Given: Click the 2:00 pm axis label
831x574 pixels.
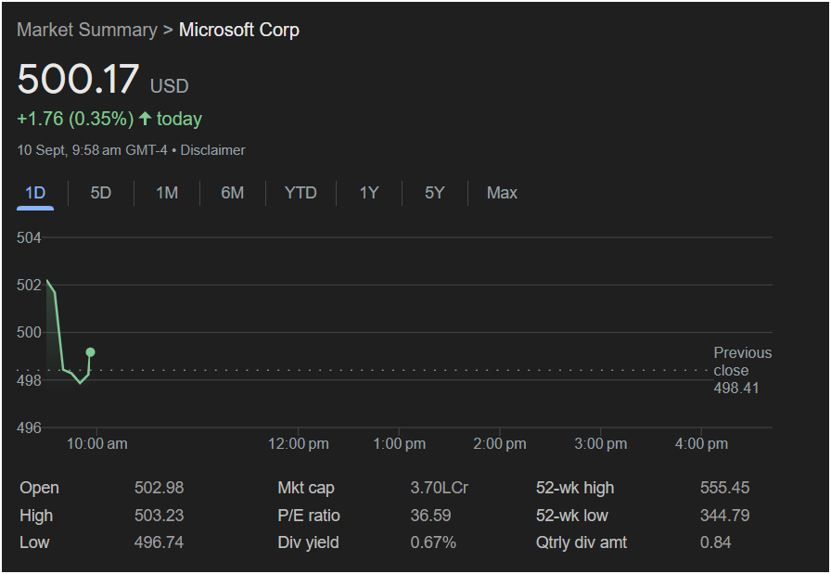Looking at the screenshot, I should point(500,443).
